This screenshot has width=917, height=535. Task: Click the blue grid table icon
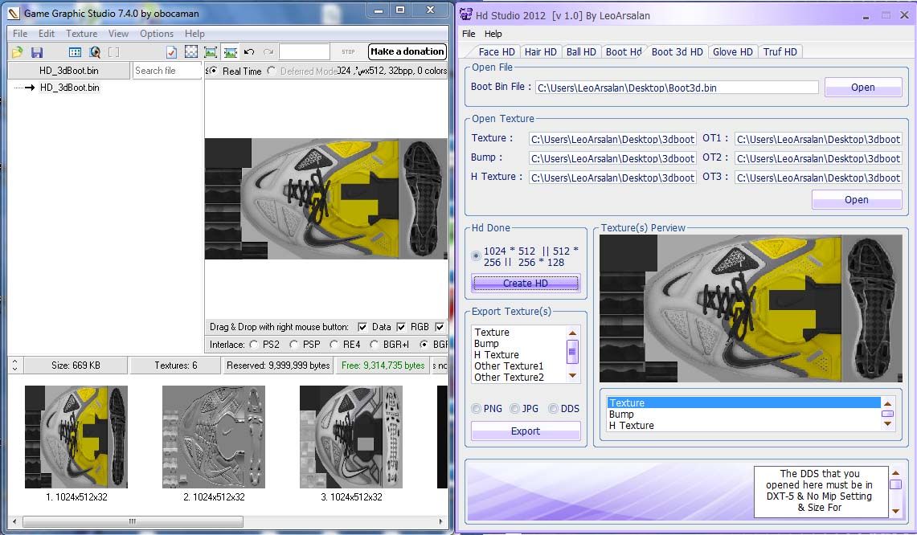(x=75, y=52)
